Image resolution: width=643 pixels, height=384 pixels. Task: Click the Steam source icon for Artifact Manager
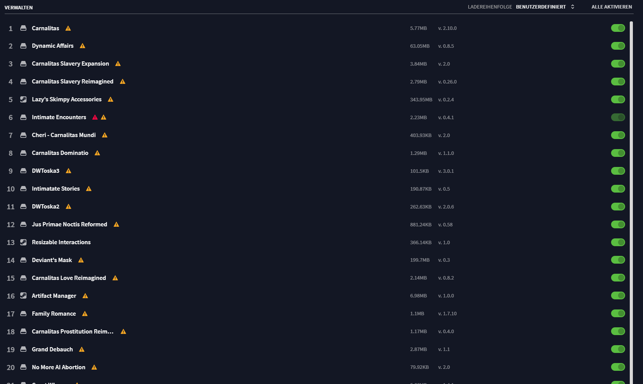pos(23,296)
